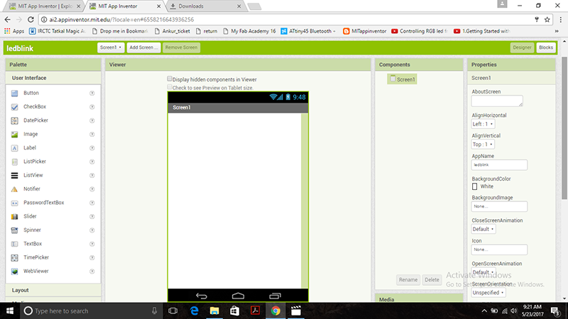
Task: Close the Downloads browser tab
Action: (239, 6)
